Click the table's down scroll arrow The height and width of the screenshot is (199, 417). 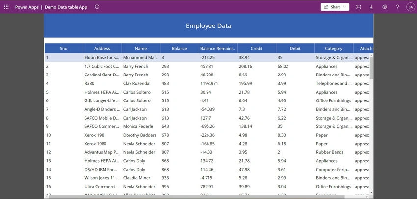pyautogui.click(x=371, y=193)
